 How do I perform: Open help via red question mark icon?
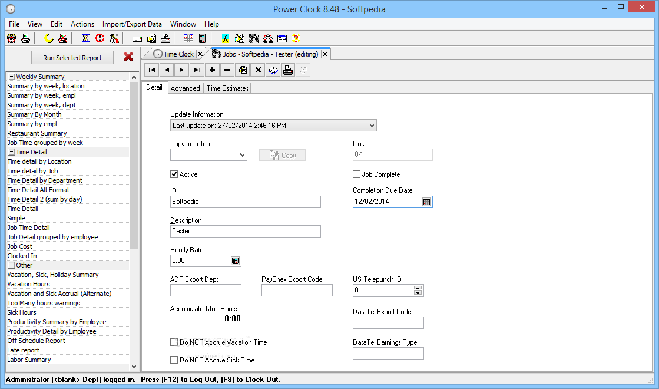(x=296, y=39)
